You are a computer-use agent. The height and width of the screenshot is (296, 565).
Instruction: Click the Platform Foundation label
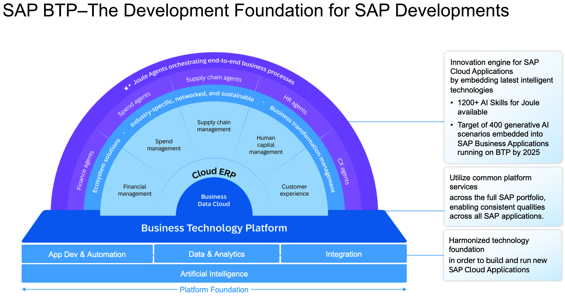tap(214, 290)
